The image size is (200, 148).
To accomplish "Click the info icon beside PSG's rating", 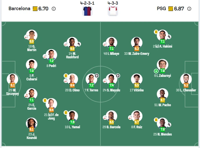I will pos(189,9).
